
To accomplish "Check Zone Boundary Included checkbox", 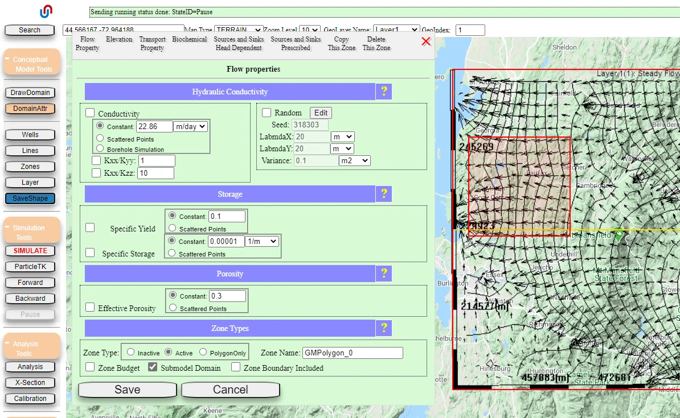I will pyautogui.click(x=236, y=367).
